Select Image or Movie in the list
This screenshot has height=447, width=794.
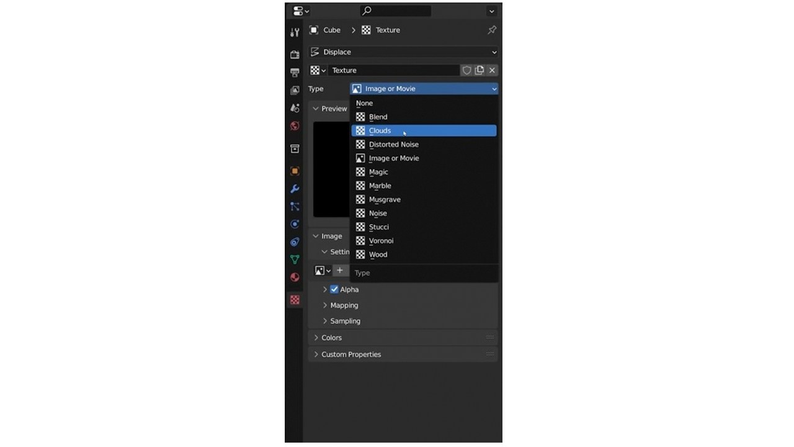click(x=424, y=158)
